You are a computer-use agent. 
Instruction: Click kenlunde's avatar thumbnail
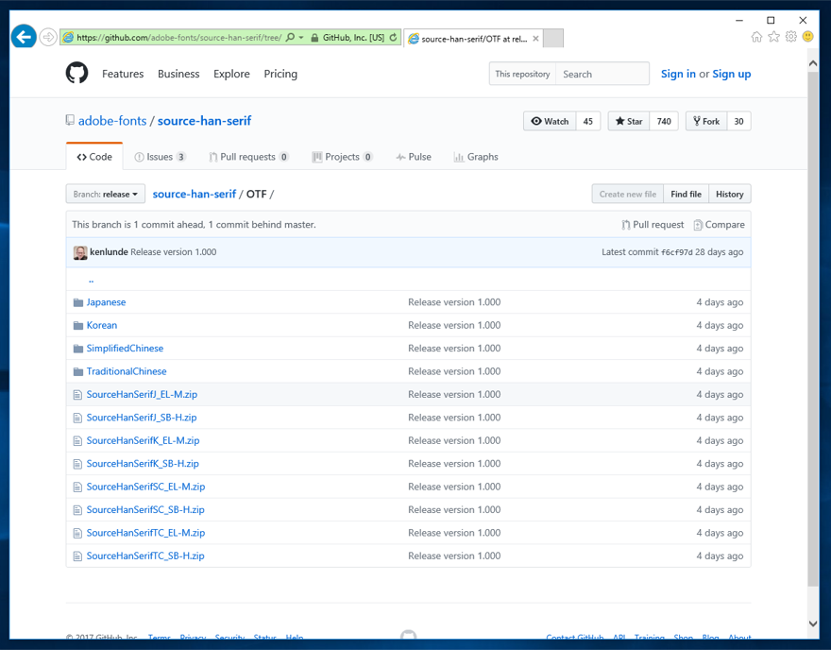click(80, 252)
